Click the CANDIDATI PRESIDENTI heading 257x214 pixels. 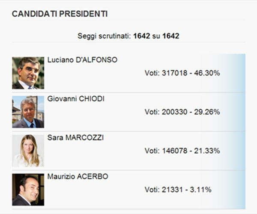tap(60, 14)
